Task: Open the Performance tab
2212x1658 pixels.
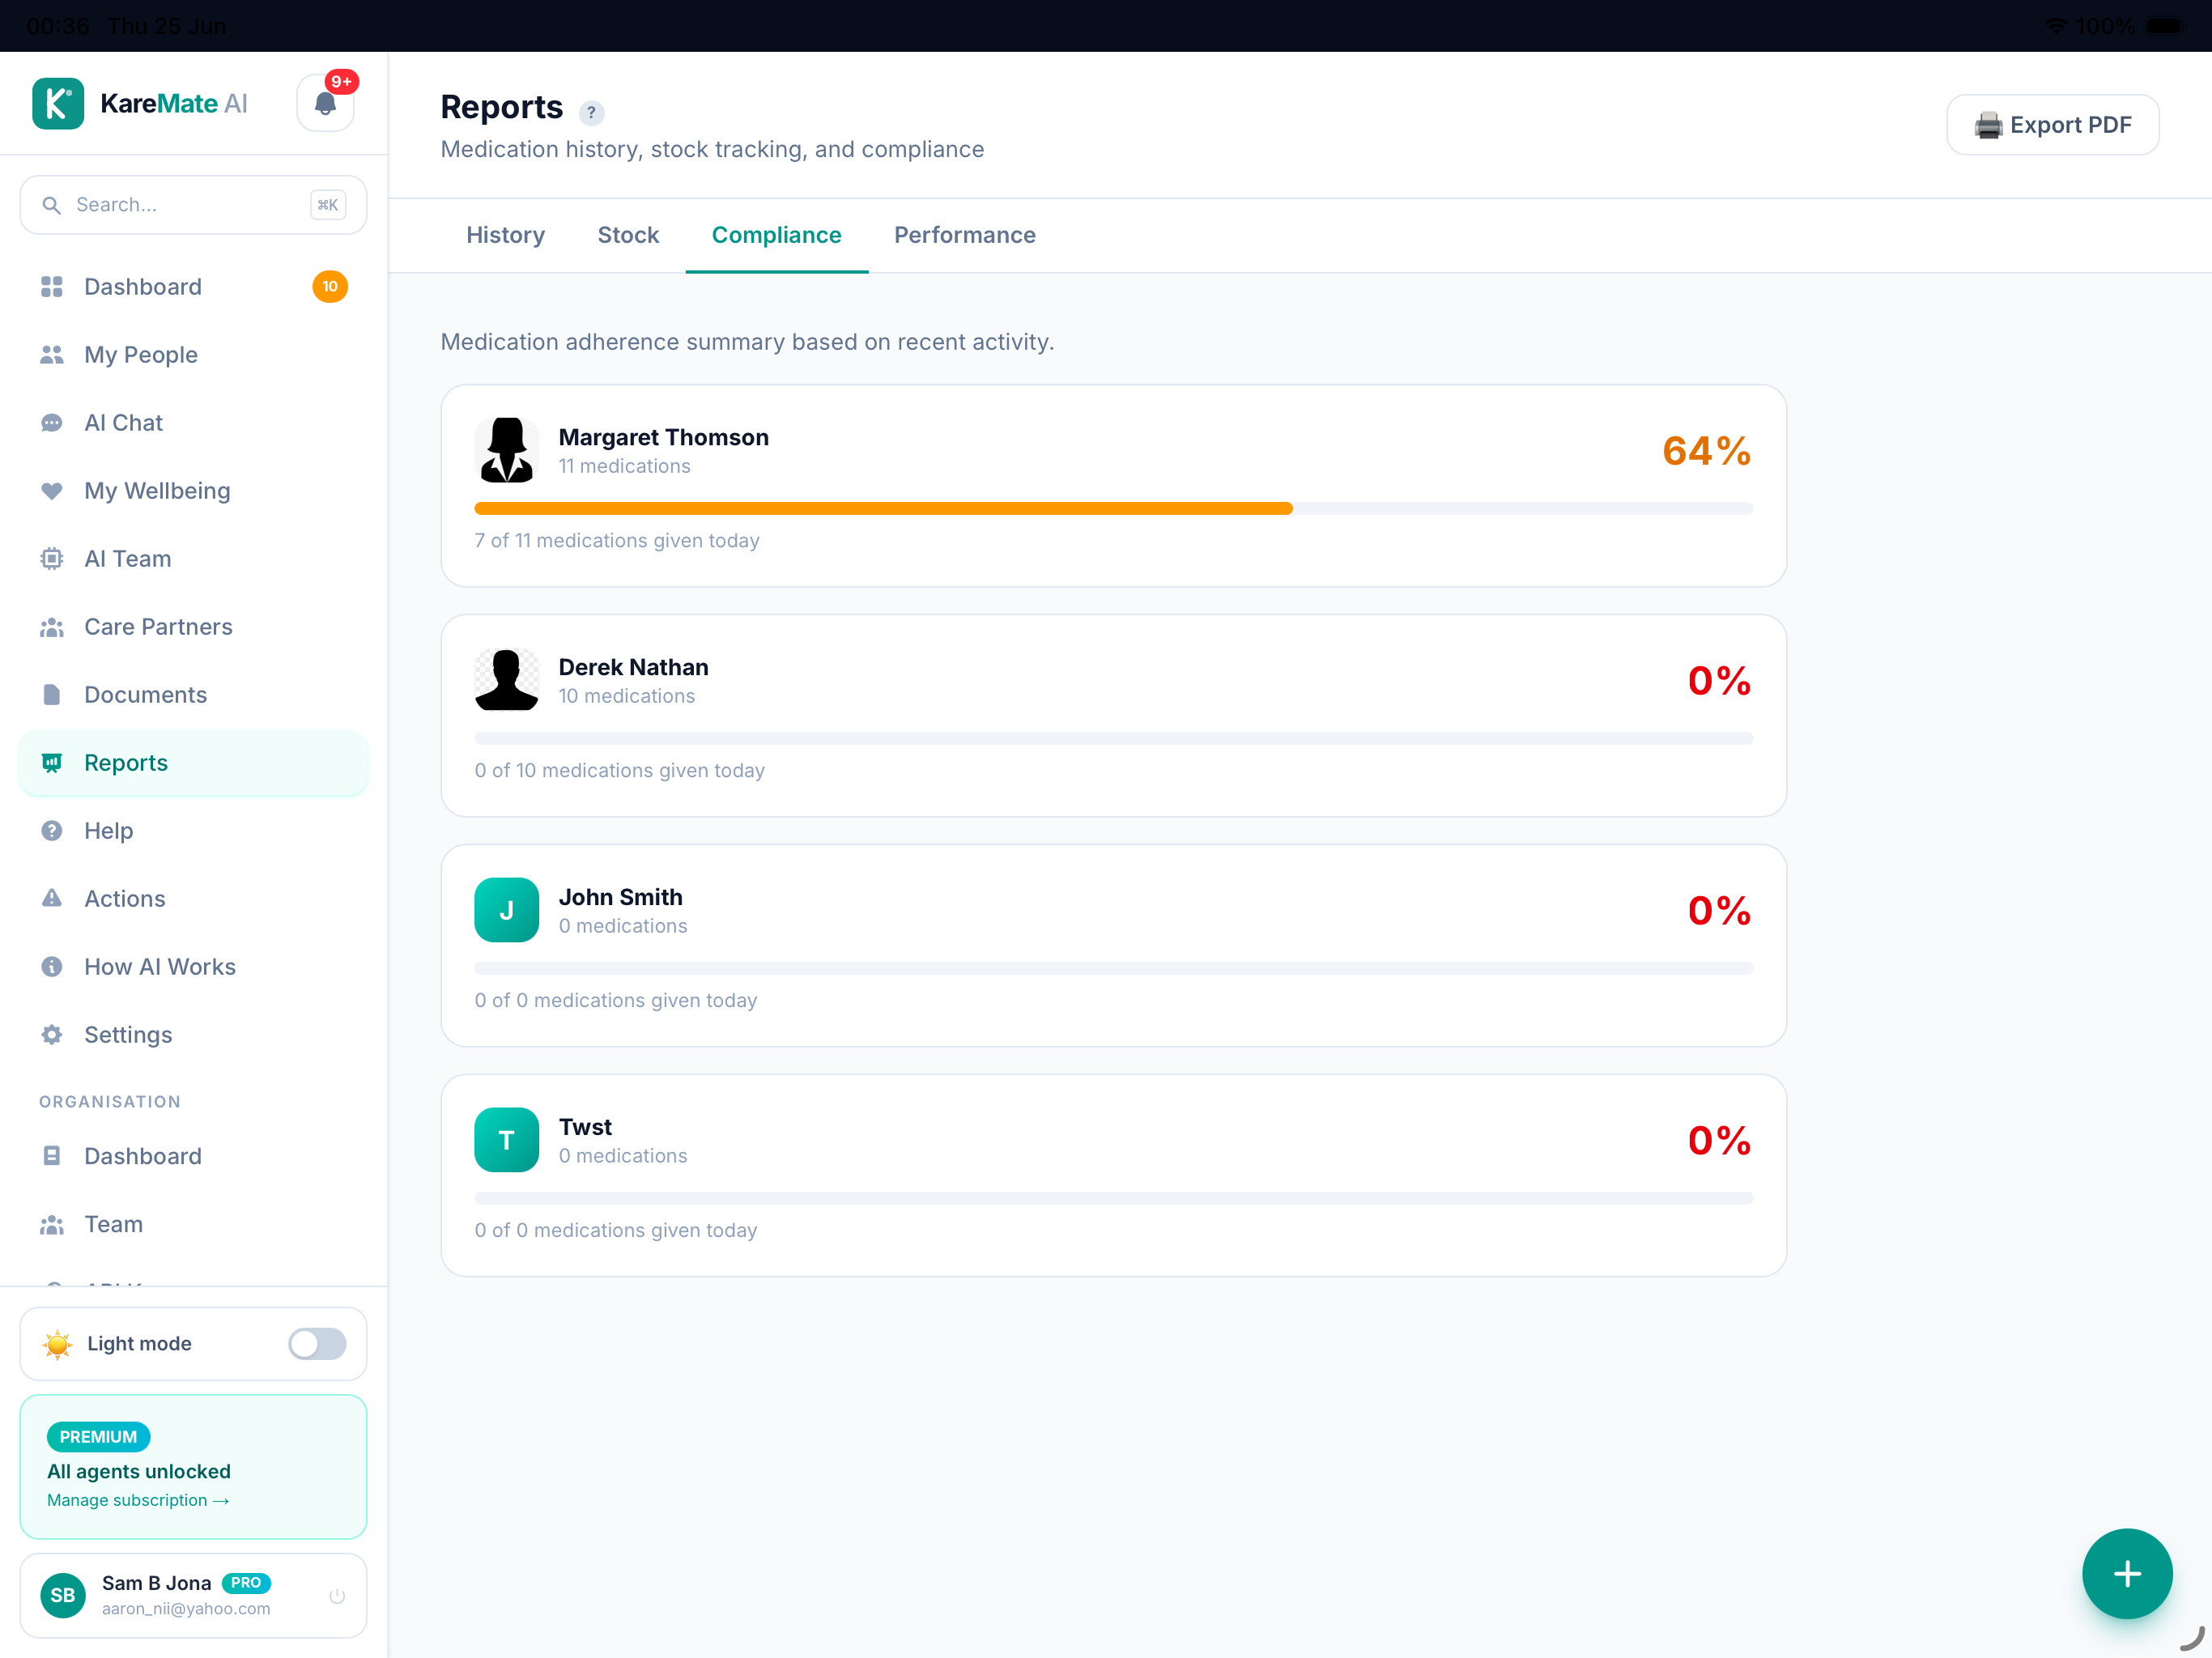Action: pos(965,235)
